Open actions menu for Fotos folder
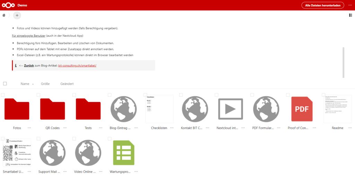The height and width of the screenshot is (176, 355). tap(29, 128)
